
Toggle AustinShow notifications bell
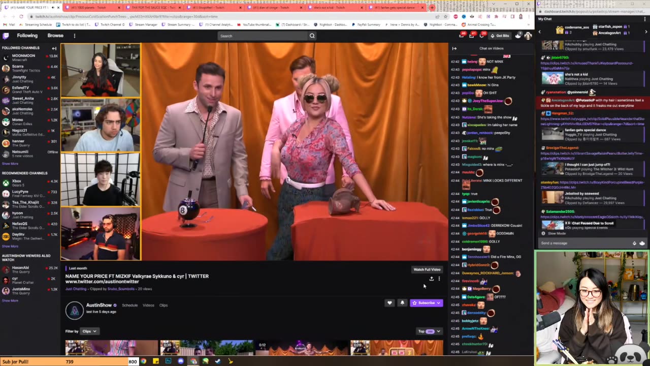[402, 303]
